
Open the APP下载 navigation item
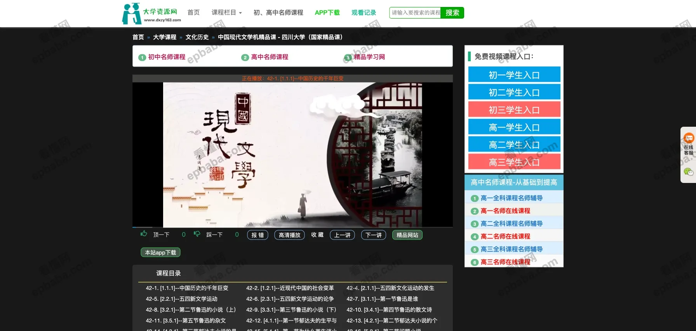pos(327,12)
